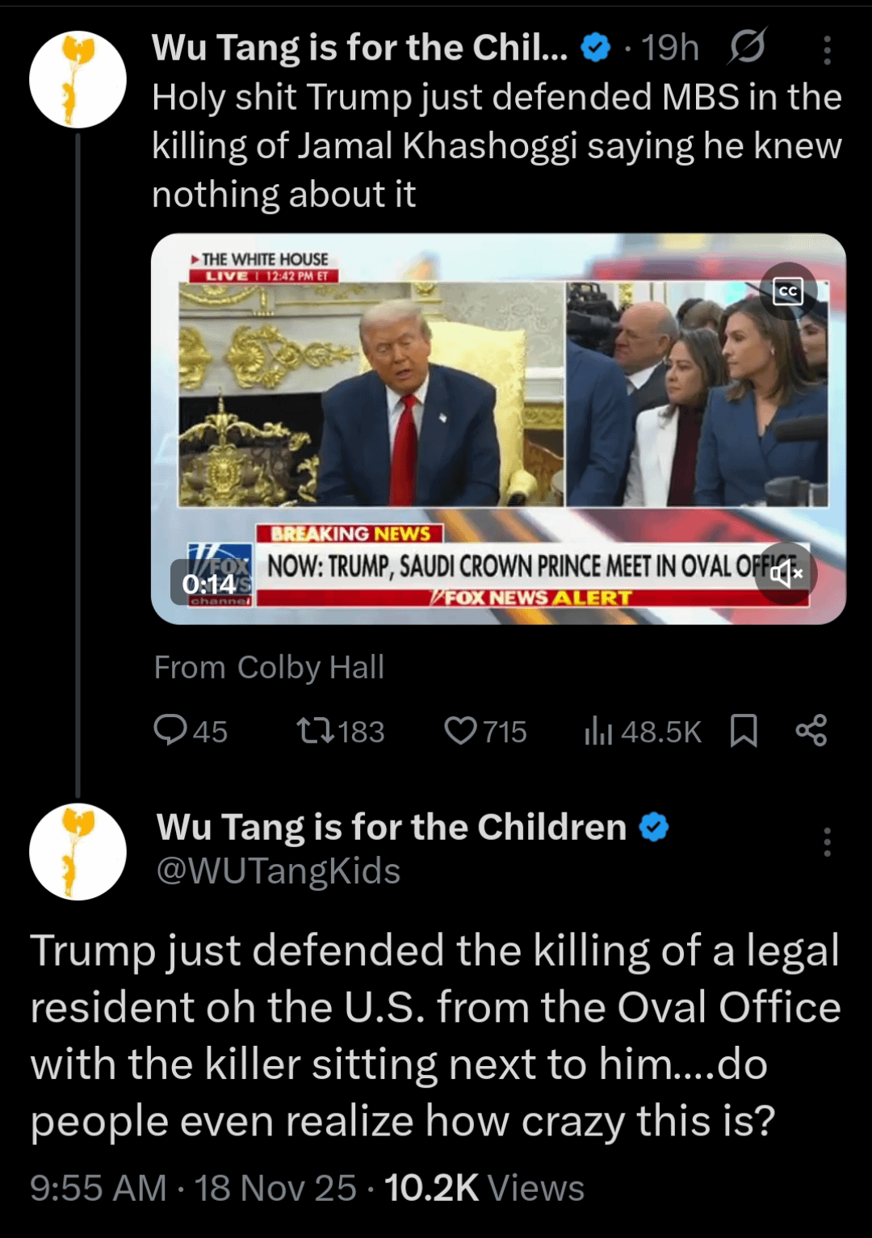
Task: Click the verified badge next to Children
Action: point(654,827)
